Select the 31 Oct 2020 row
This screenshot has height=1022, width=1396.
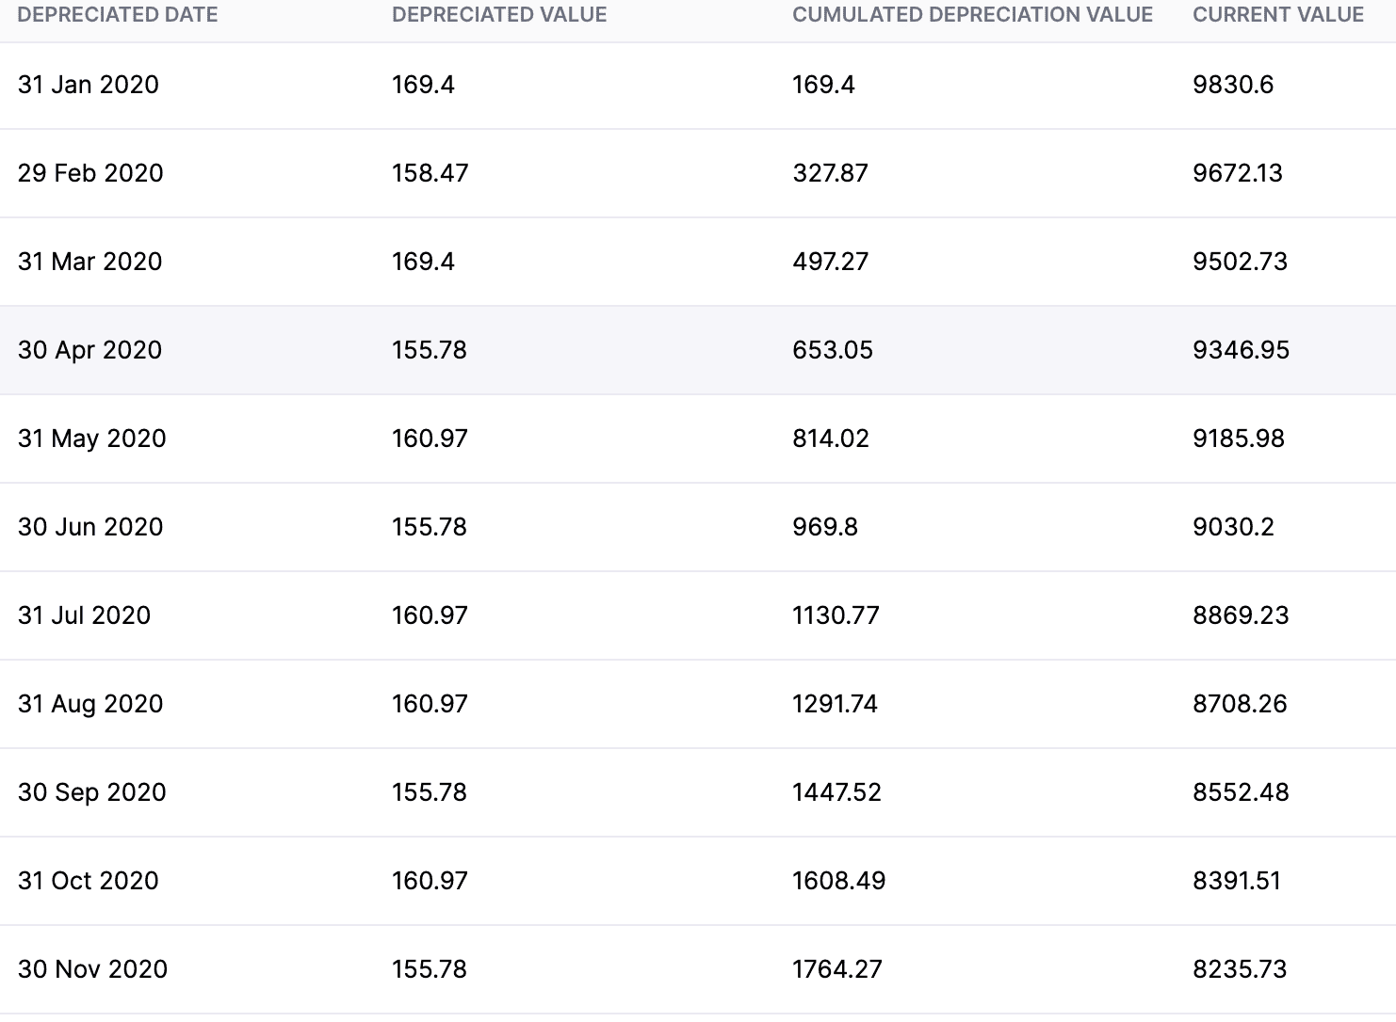click(x=89, y=881)
